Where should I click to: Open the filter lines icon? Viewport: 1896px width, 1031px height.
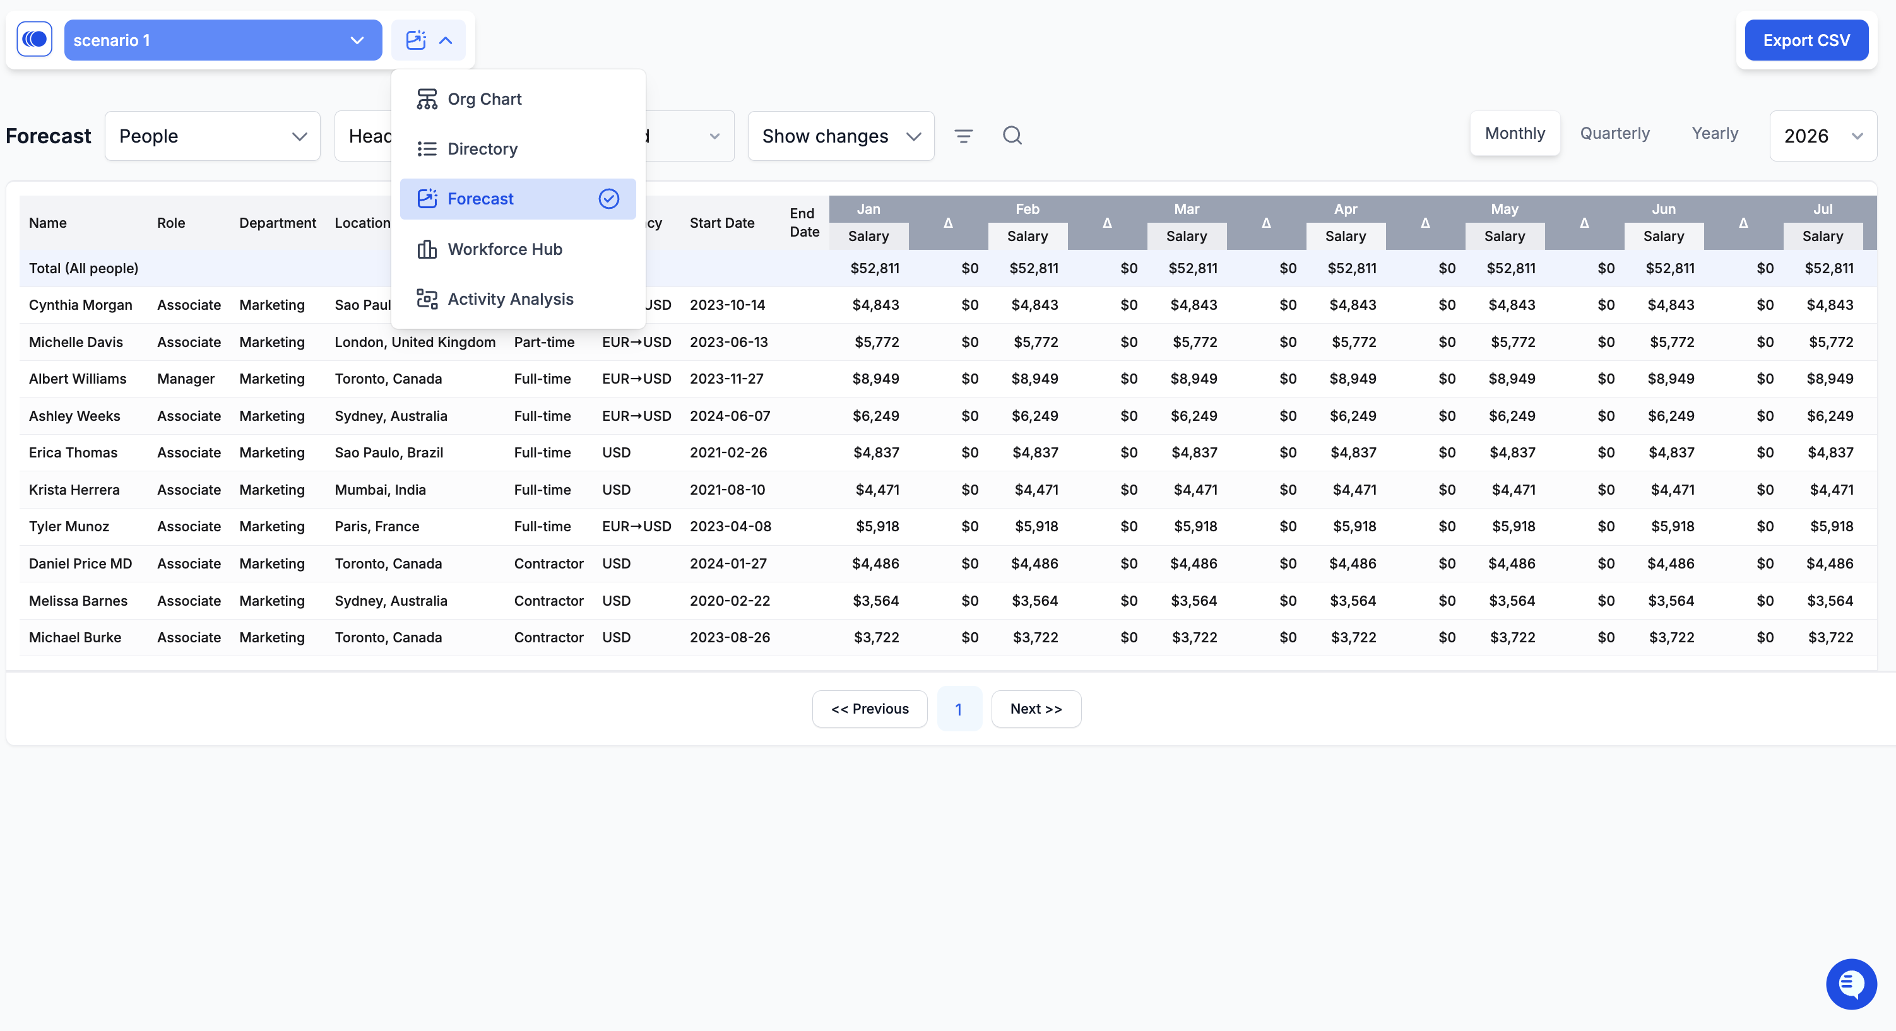coord(963,136)
